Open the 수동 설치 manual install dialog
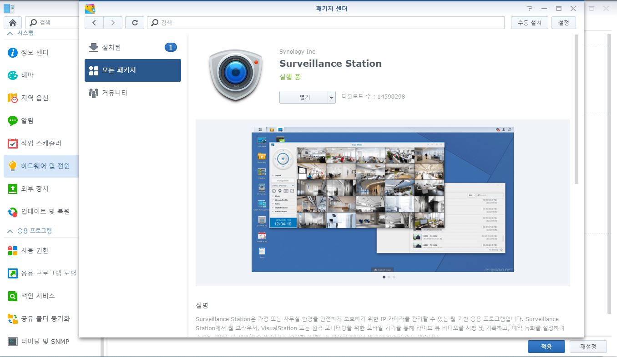617x357 pixels. point(530,23)
